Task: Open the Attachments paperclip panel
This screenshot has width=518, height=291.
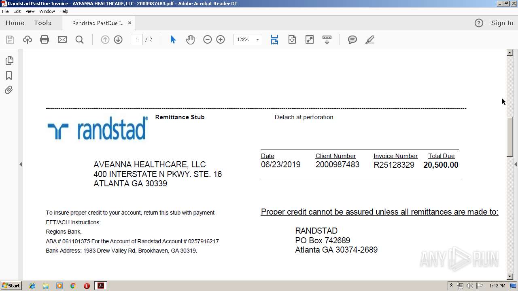Action: click(9, 90)
